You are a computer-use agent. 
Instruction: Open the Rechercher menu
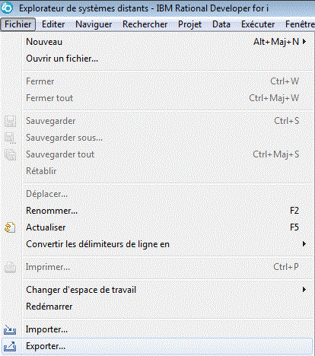click(145, 24)
